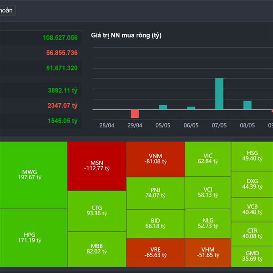Click the VCI 58.13 tỷ tile
The height and width of the screenshot is (273, 273).
pos(207,192)
